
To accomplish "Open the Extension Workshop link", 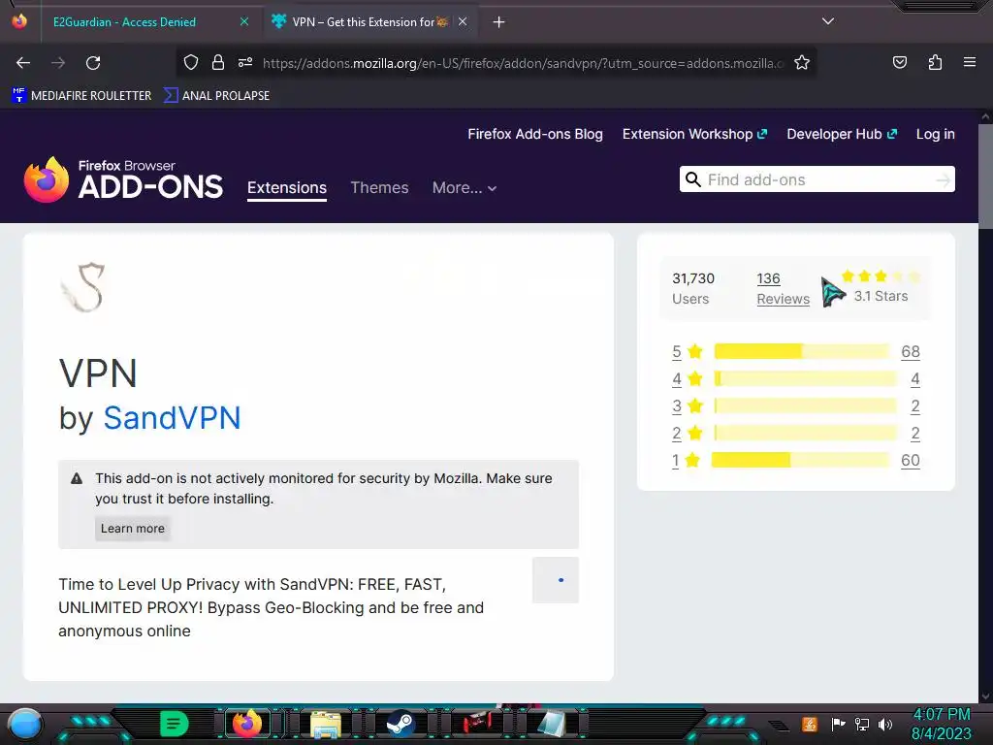I will (x=694, y=134).
